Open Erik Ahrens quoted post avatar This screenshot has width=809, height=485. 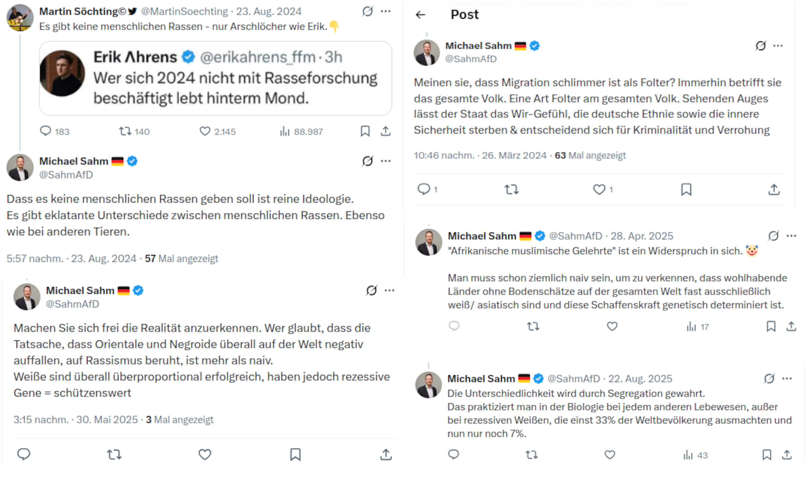click(x=62, y=73)
